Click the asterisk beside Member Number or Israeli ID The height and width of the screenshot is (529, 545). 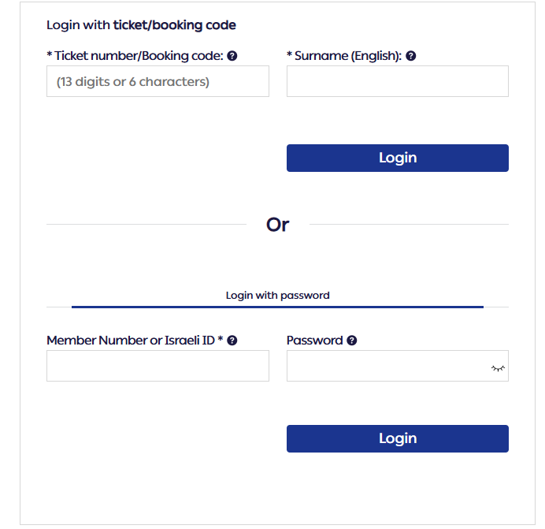pos(220,339)
